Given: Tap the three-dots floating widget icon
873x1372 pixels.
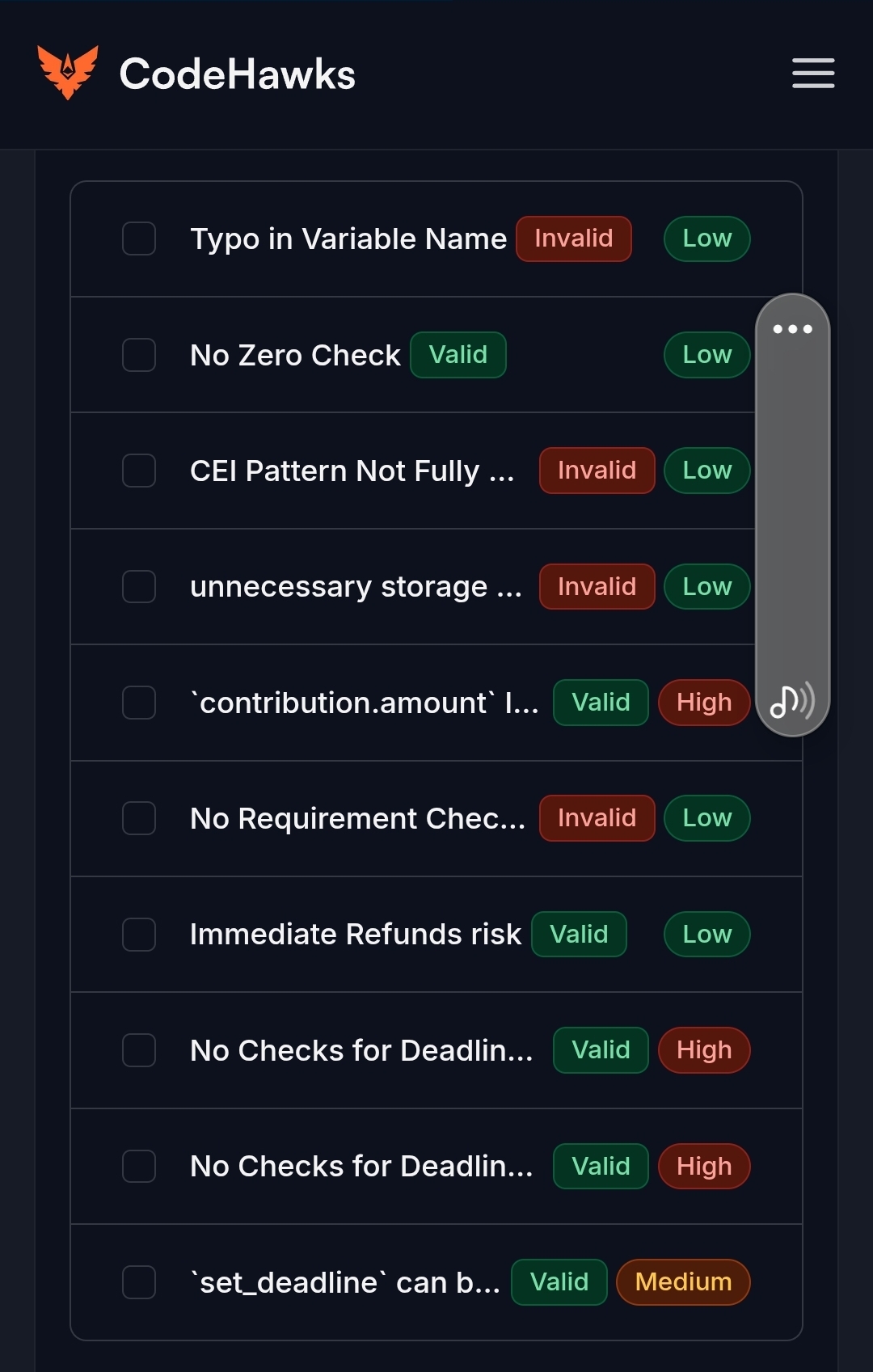Looking at the screenshot, I should coord(792,329).
